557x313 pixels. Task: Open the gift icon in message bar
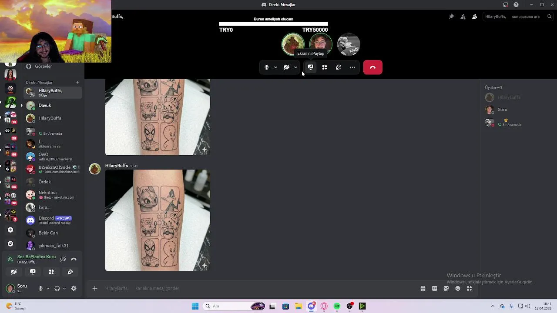[x=423, y=288]
